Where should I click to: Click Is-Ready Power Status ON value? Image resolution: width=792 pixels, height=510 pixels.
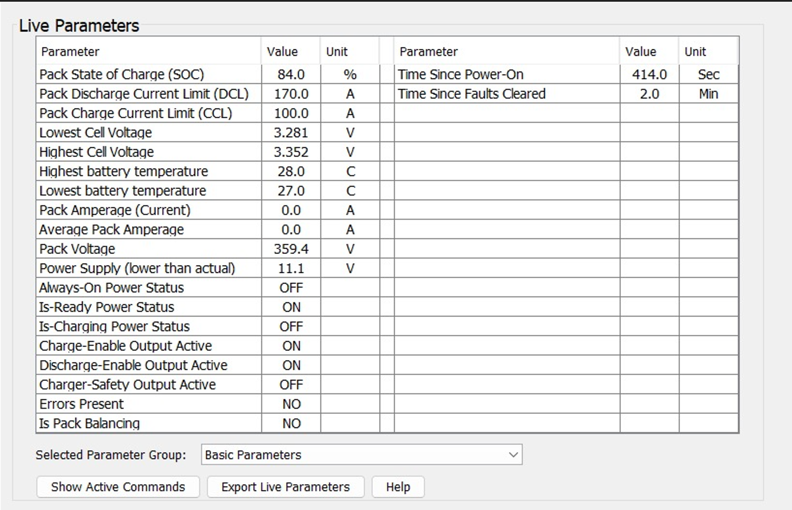pos(291,307)
